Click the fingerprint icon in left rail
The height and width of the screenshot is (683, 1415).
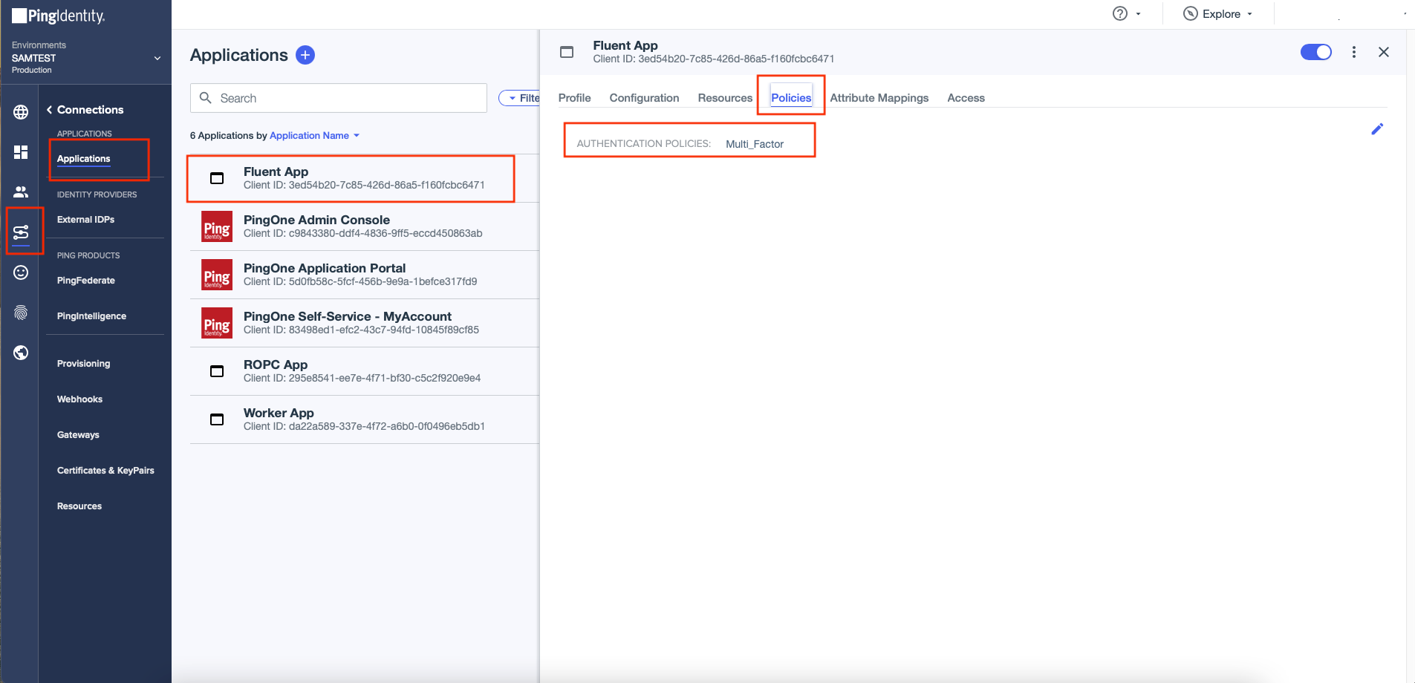(21, 313)
